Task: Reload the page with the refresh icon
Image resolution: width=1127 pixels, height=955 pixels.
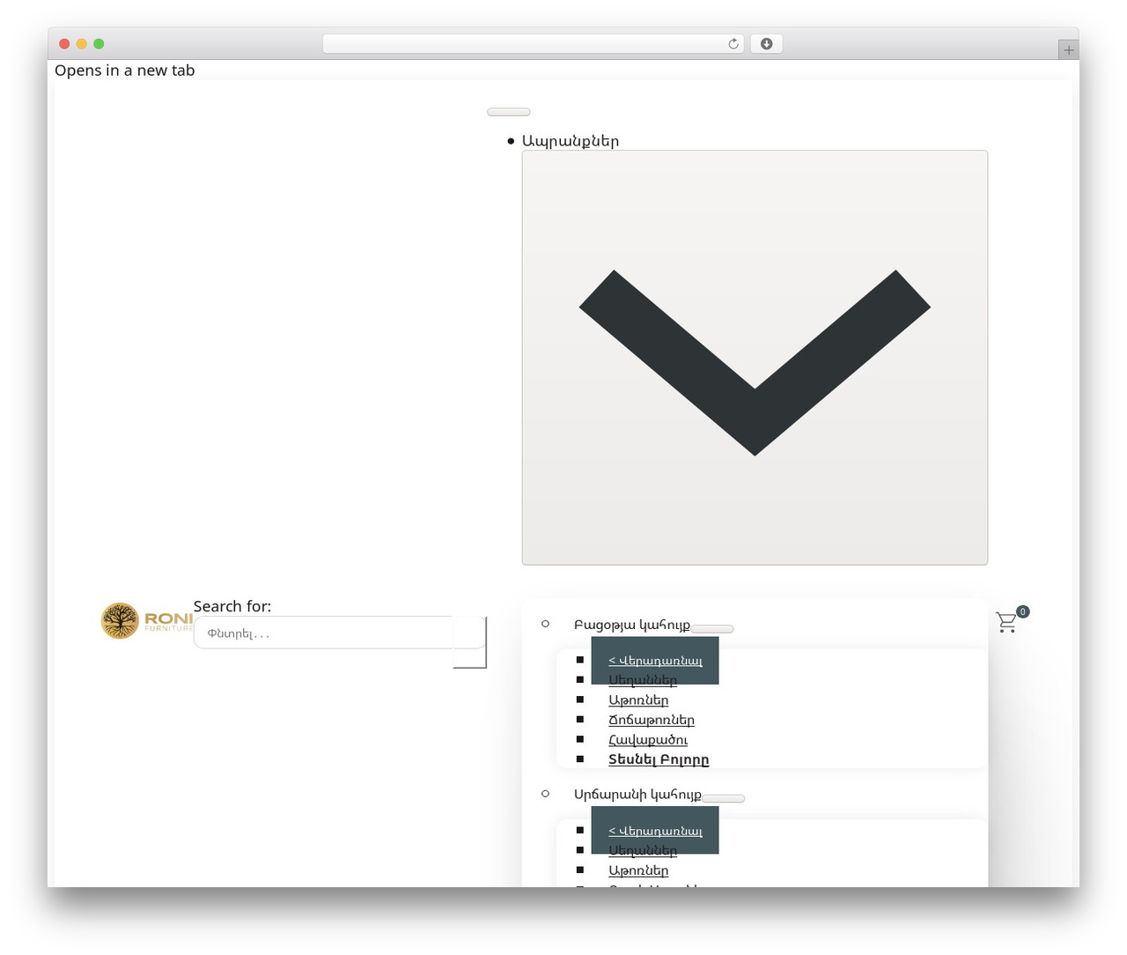Action: 733,44
